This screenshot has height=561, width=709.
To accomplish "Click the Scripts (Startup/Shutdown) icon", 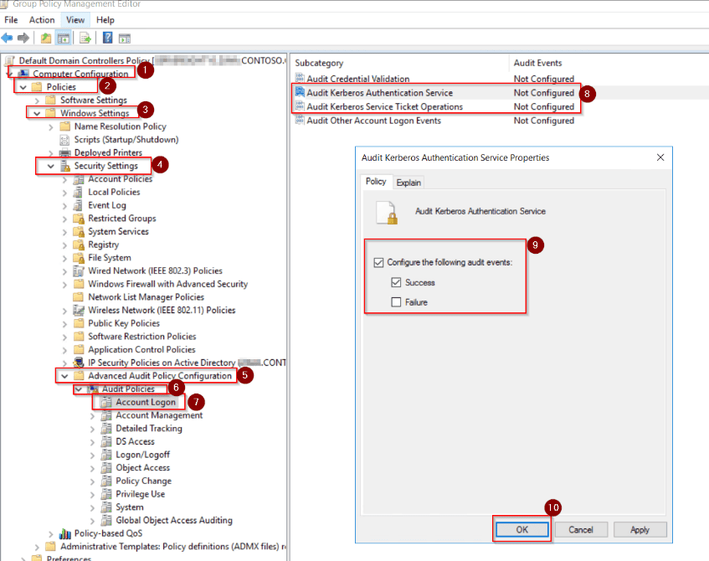I will [65, 140].
